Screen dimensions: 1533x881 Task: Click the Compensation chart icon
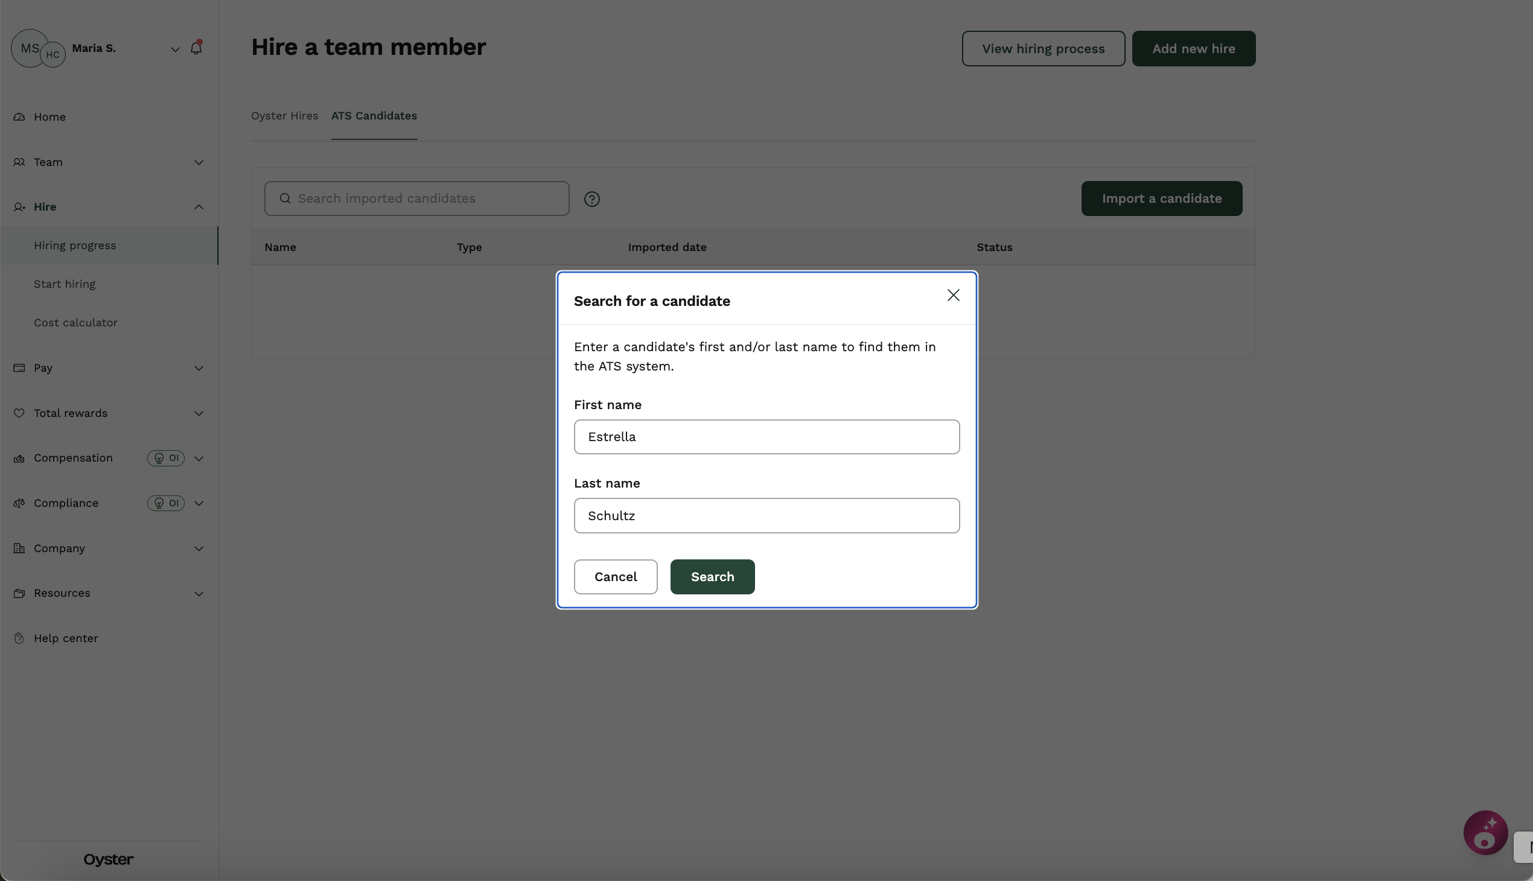[19, 458]
